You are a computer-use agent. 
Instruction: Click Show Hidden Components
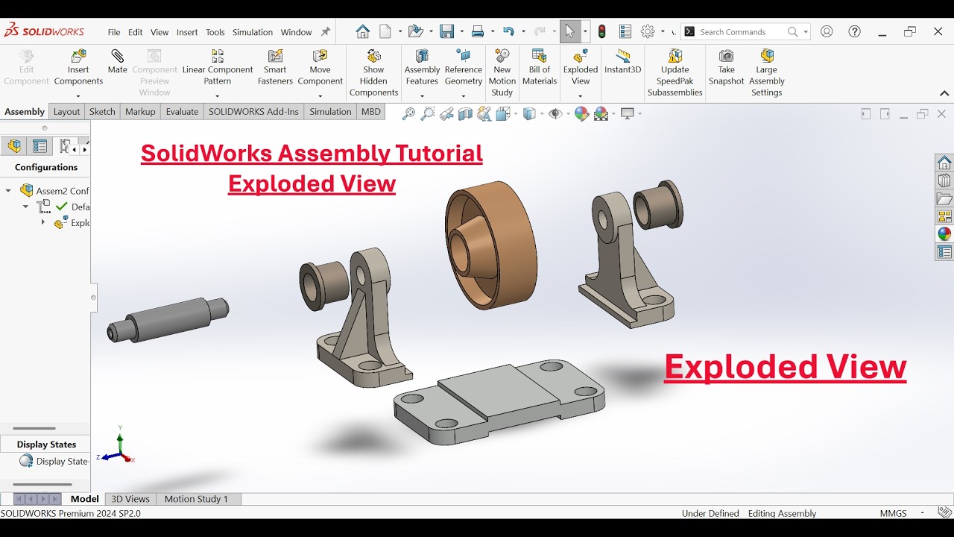[x=373, y=73]
